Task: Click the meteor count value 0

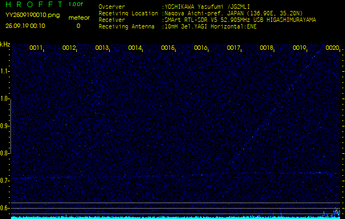Action: (x=78, y=26)
